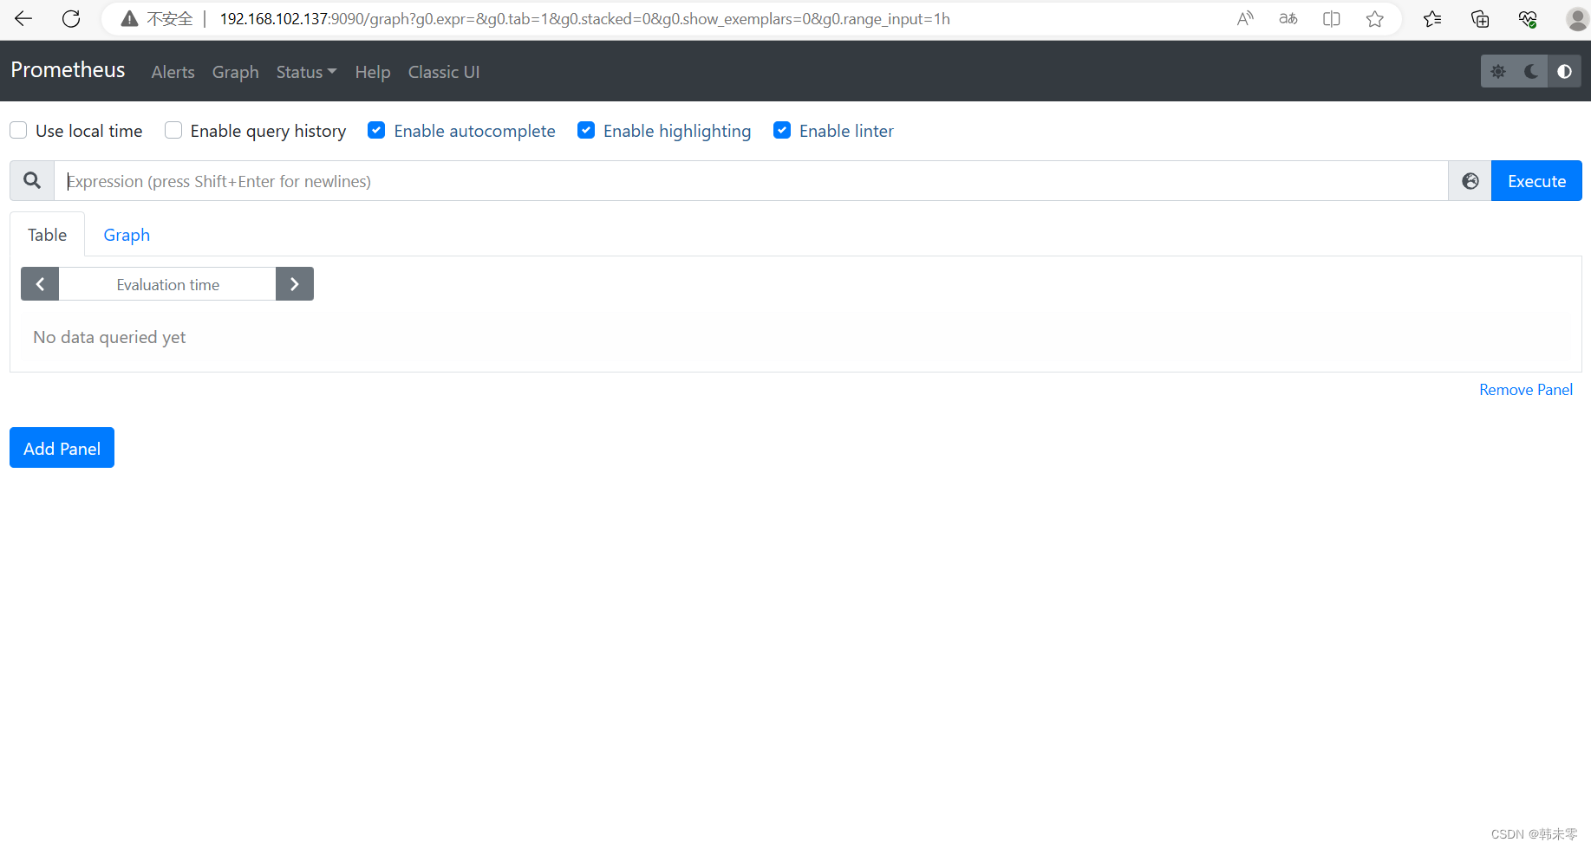The height and width of the screenshot is (849, 1591).
Task: Click the not-secure warning triangle icon
Action: coord(129,19)
